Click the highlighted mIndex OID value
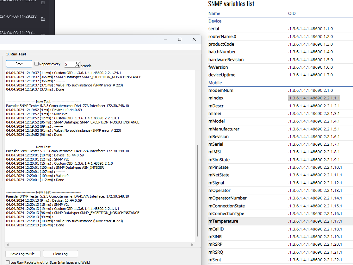 point(314,98)
